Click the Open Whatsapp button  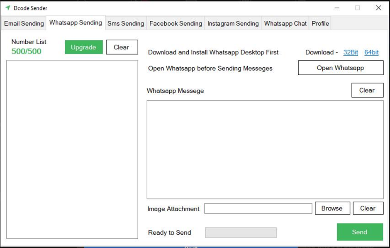(341, 68)
